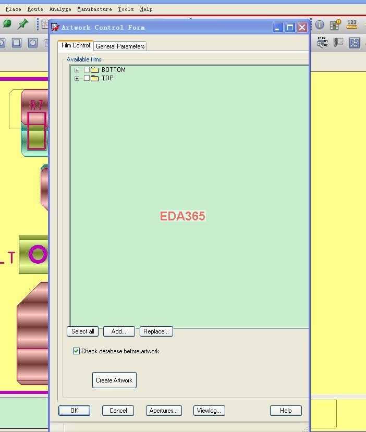Minimize the Artwork Control Form window
Image resolution: width=366 pixels, height=432 pixels.
coord(278,28)
